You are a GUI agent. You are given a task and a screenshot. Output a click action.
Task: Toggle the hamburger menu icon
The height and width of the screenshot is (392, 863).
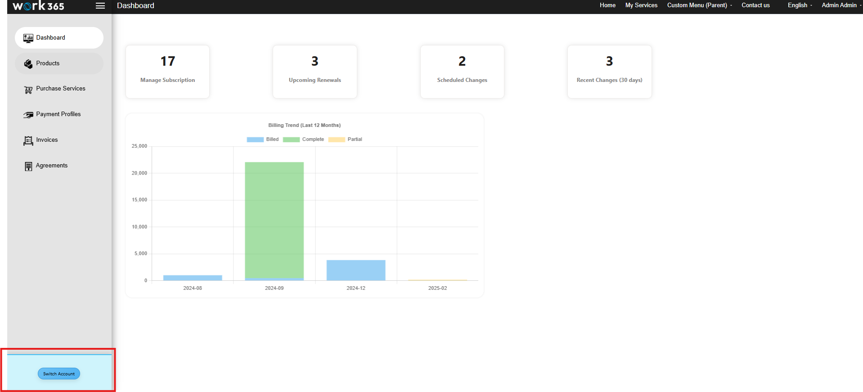pyautogui.click(x=100, y=6)
